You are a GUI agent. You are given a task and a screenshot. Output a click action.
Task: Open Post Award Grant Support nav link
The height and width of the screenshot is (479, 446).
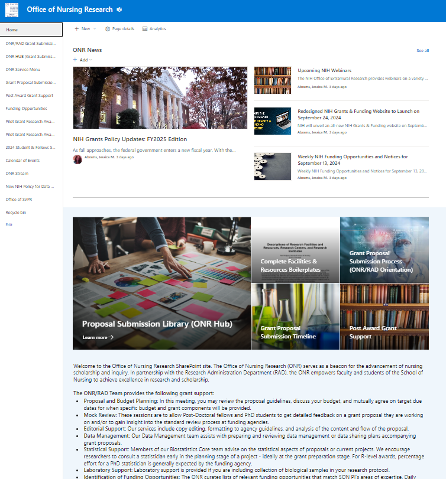click(30, 95)
